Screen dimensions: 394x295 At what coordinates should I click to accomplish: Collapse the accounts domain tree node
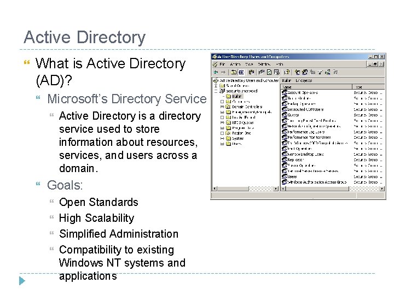tap(216, 91)
